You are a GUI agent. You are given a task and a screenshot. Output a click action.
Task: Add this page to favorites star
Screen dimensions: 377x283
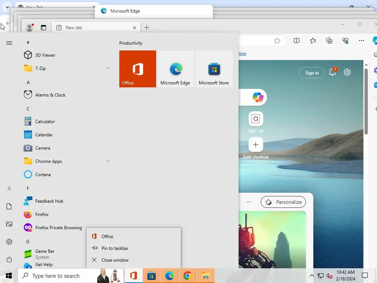click(x=277, y=41)
